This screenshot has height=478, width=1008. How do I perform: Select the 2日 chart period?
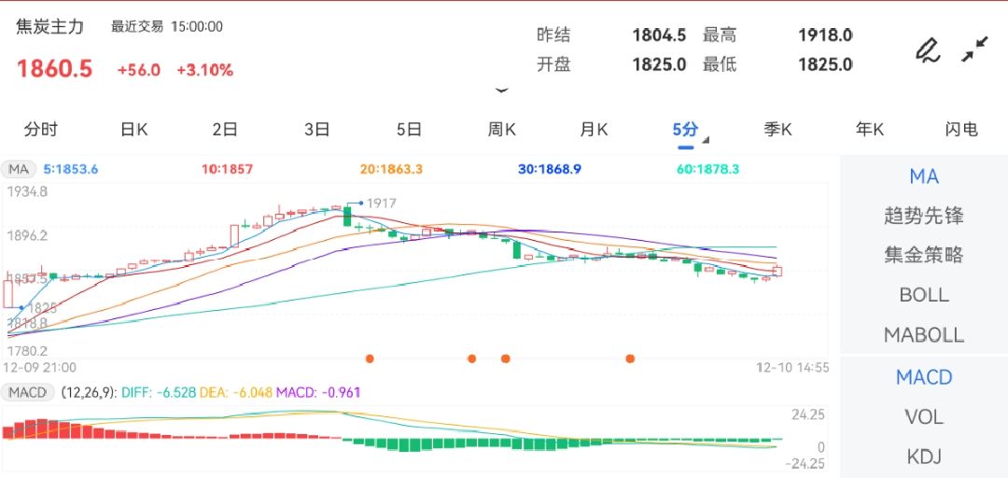[x=225, y=130]
